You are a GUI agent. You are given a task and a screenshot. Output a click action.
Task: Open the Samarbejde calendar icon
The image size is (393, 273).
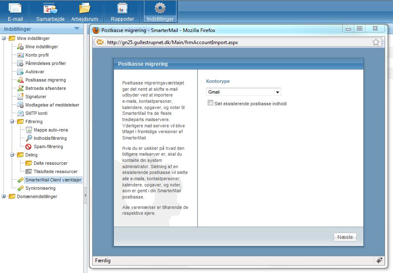click(x=50, y=8)
